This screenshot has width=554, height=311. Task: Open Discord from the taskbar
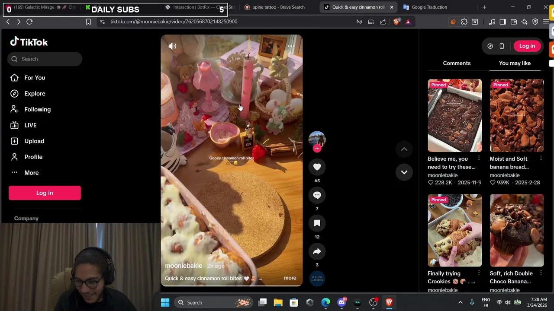(x=341, y=302)
